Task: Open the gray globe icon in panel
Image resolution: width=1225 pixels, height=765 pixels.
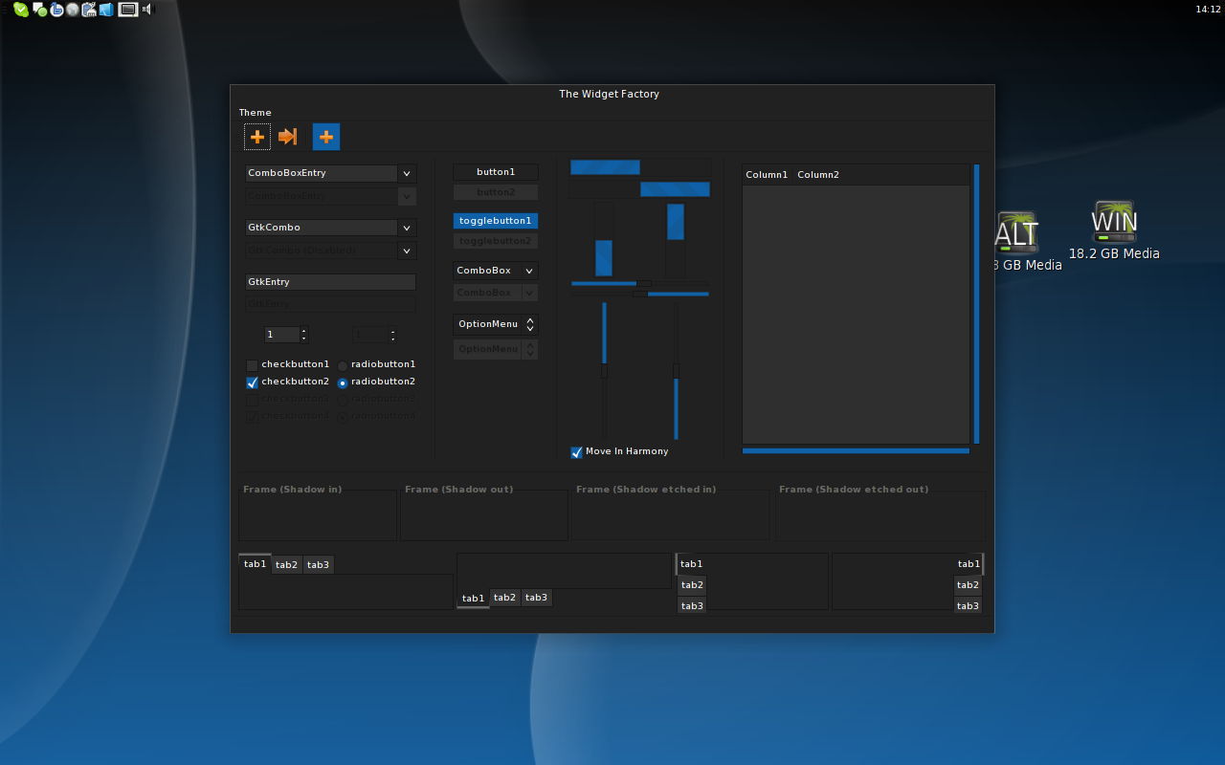Action: 73,10
